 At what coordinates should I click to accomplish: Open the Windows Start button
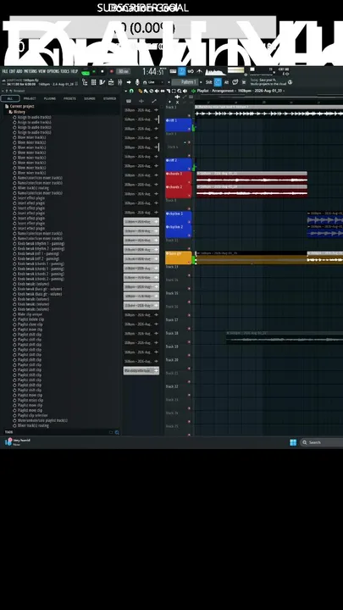point(293,442)
